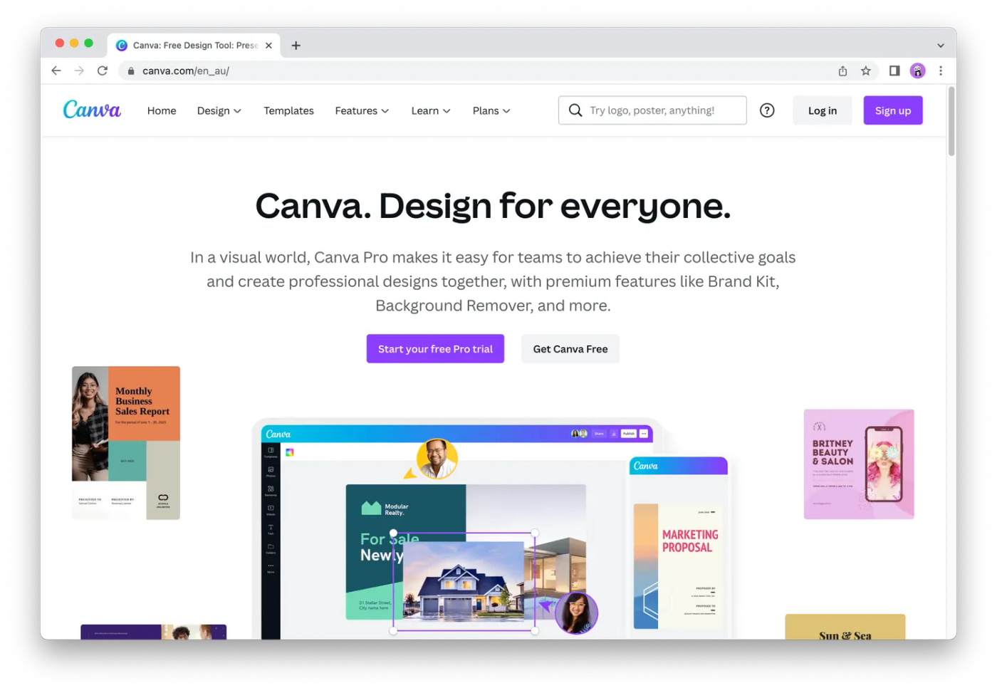Click the Sign up button

(892, 110)
